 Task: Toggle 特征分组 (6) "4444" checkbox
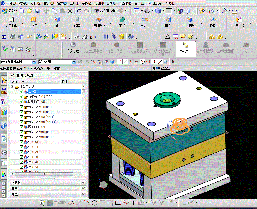(x=21, y=122)
